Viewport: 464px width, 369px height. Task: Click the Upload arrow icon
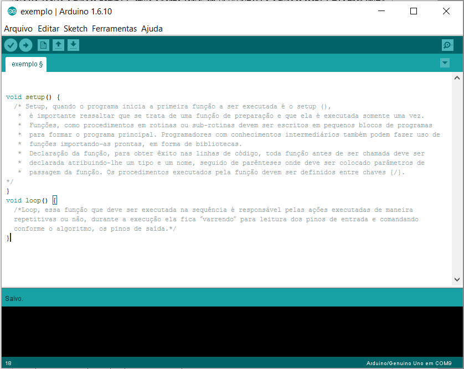tap(25, 45)
